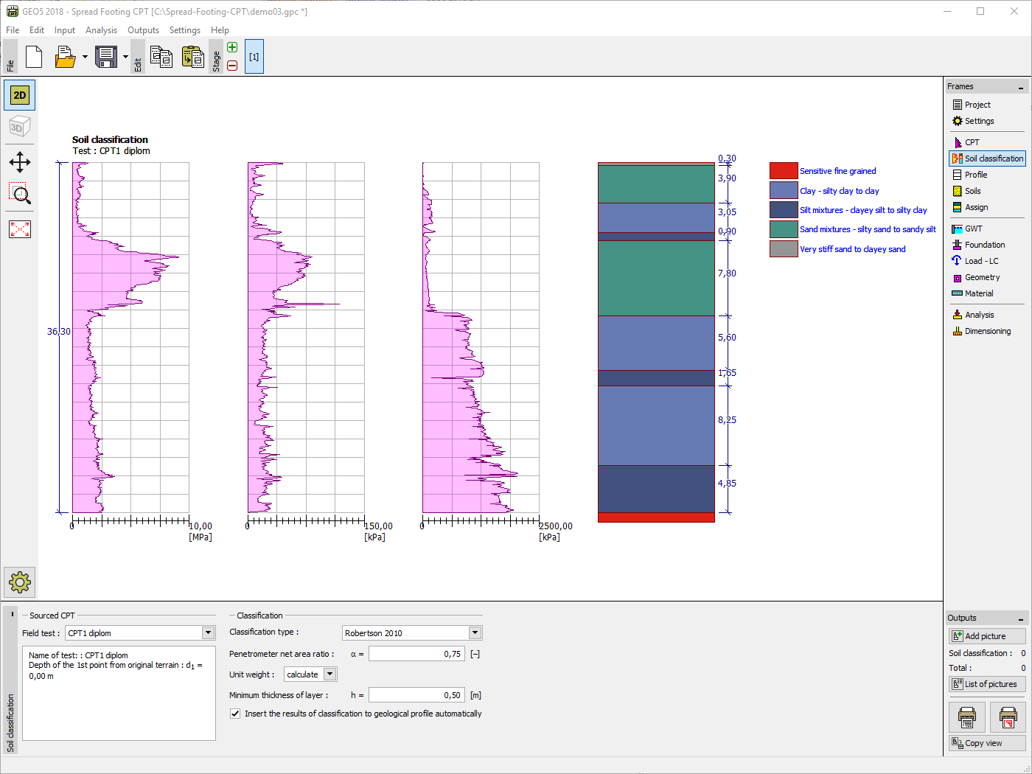Open the Outputs menu
Viewport: 1032px width, 774px height.
(143, 30)
